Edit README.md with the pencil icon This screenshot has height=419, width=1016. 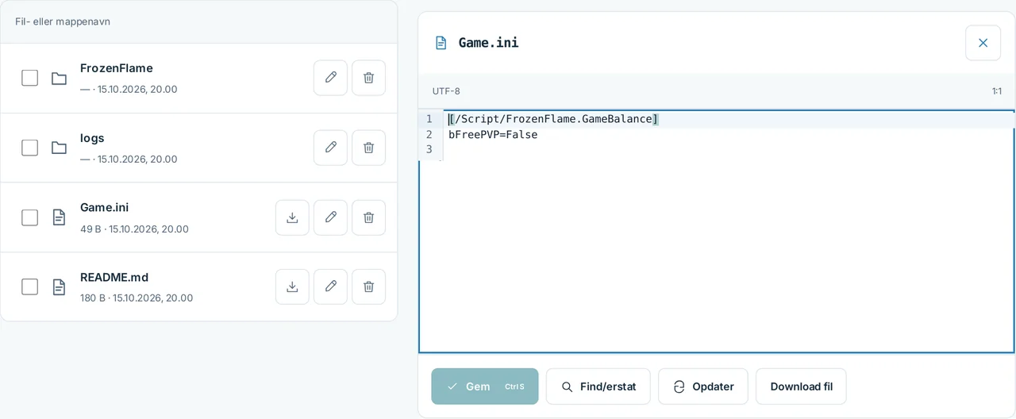(330, 286)
